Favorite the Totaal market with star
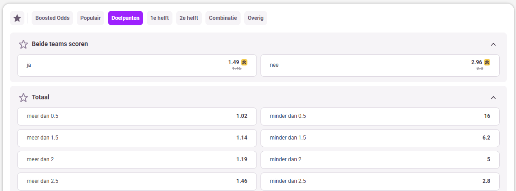Image resolution: width=516 pixels, height=191 pixels. click(23, 98)
